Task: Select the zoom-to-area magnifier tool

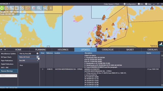Action: pos(11,8)
